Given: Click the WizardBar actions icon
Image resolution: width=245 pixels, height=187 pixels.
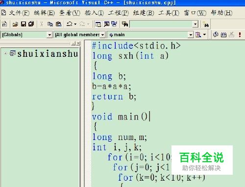Looking at the screenshot, I should pos(198,35).
